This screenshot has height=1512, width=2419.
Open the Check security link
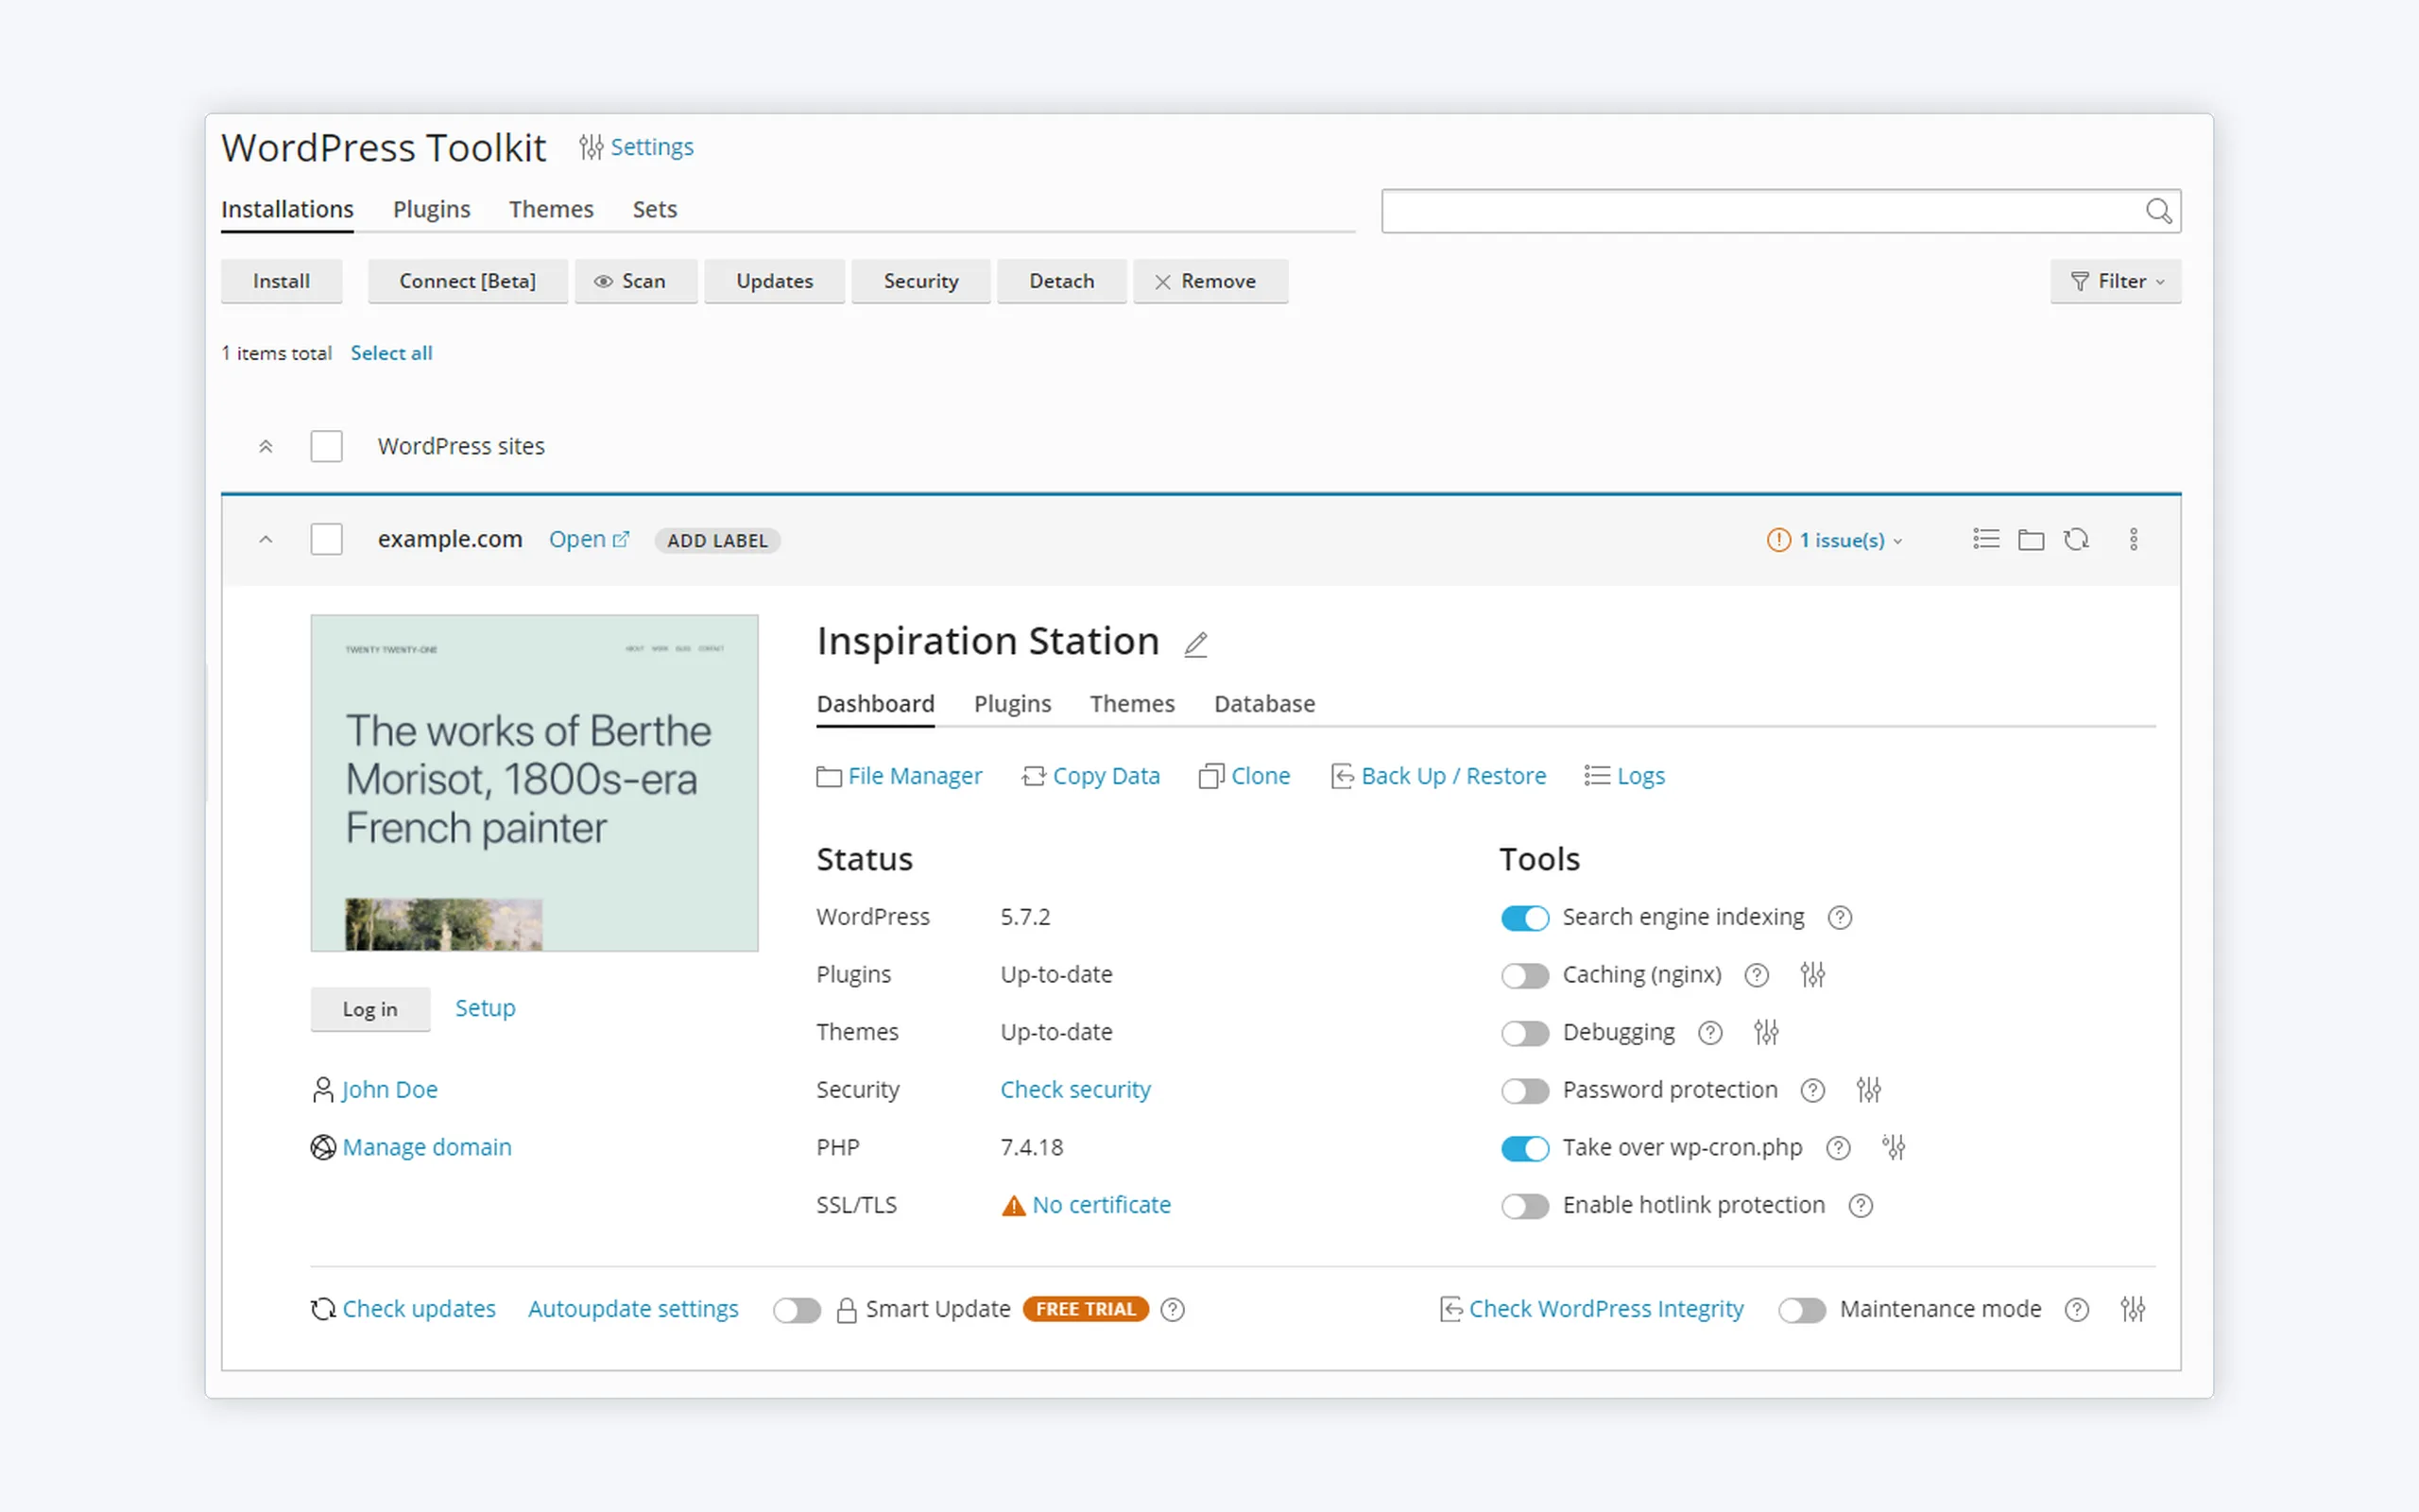1075,1090
